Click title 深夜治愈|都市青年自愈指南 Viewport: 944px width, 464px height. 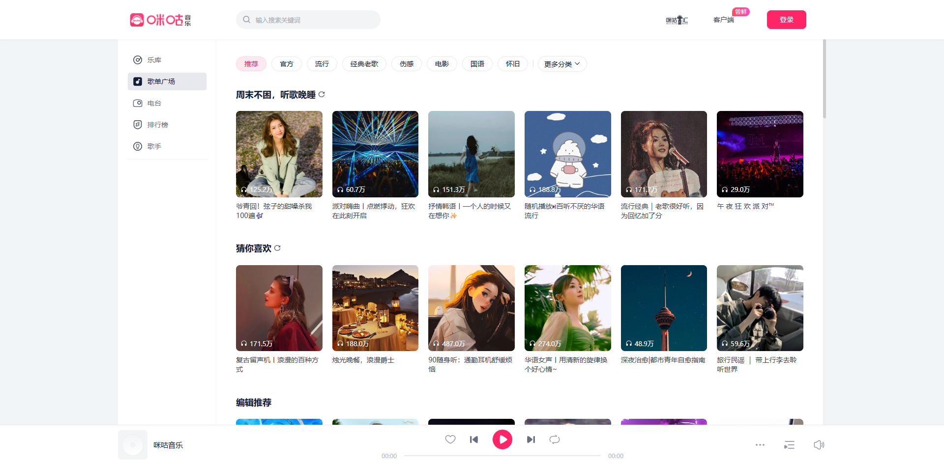pyautogui.click(x=663, y=360)
